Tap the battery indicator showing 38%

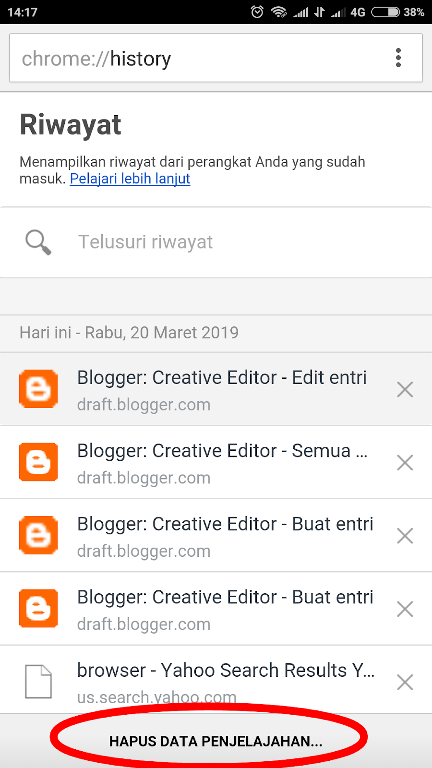coord(398,12)
